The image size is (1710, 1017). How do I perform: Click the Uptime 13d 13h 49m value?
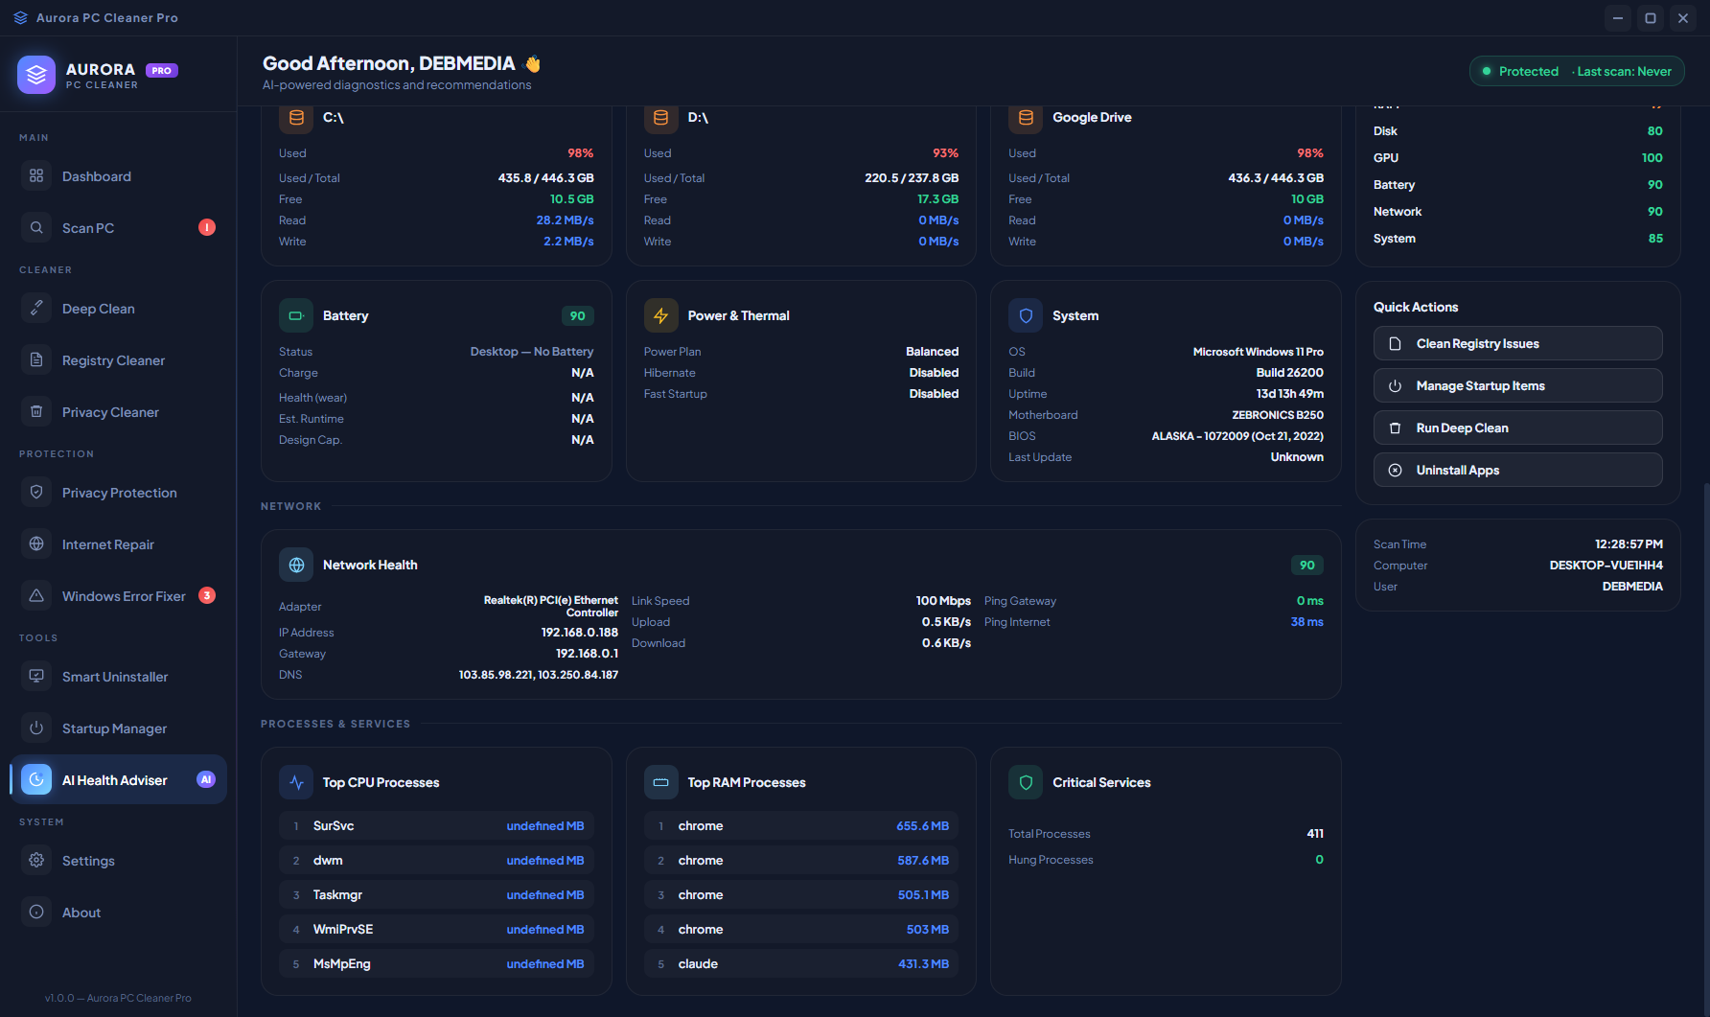[x=1289, y=394]
